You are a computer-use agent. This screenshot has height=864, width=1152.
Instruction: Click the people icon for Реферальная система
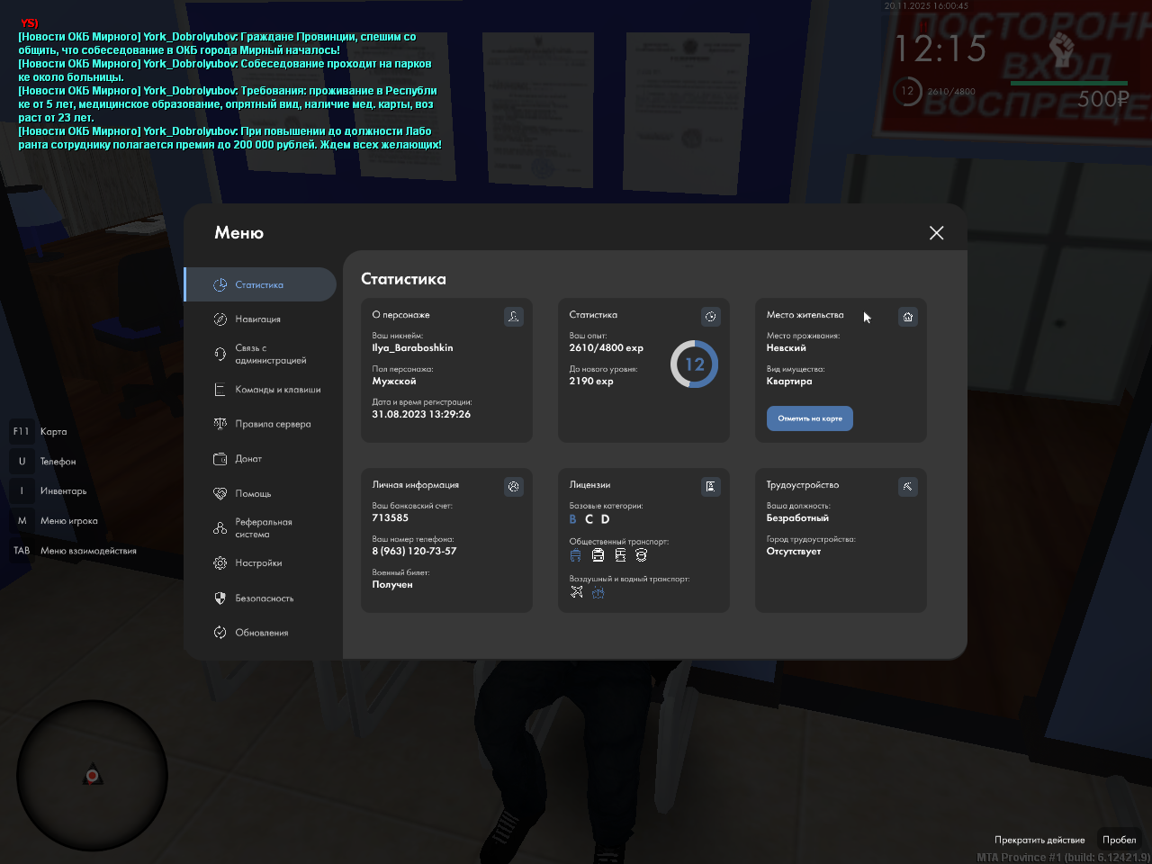[220, 528]
